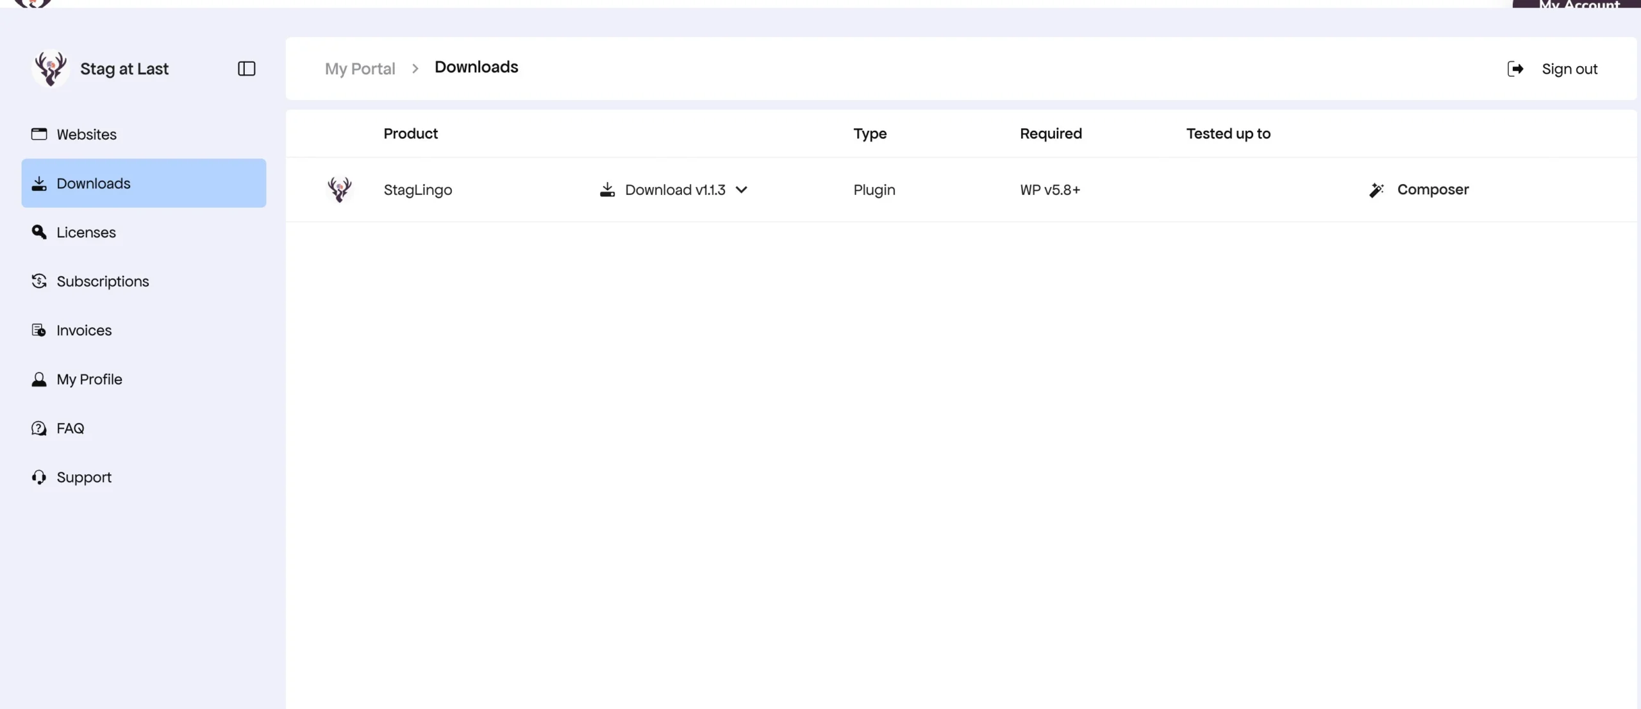
Task: Navigate to My Portal breadcrumb
Action: 360,69
